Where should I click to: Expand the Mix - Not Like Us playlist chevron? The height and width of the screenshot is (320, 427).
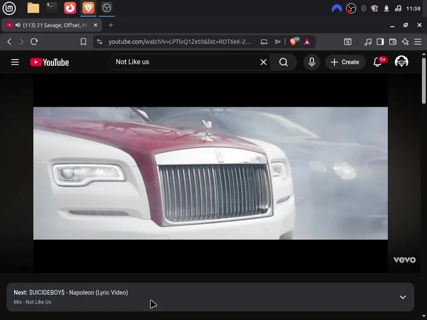click(x=403, y=297)
